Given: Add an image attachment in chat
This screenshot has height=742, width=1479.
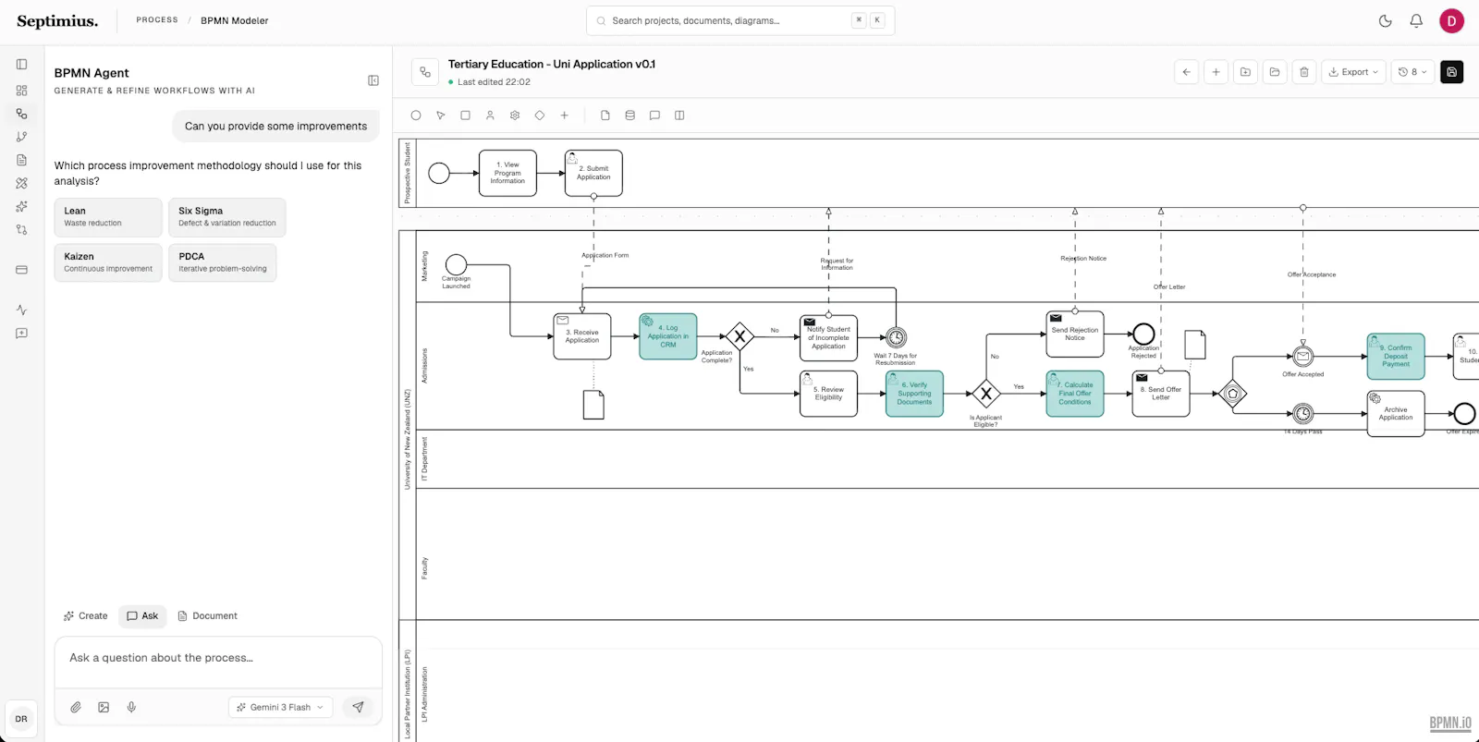Looking at the screenshot, I should pos(104,708).
